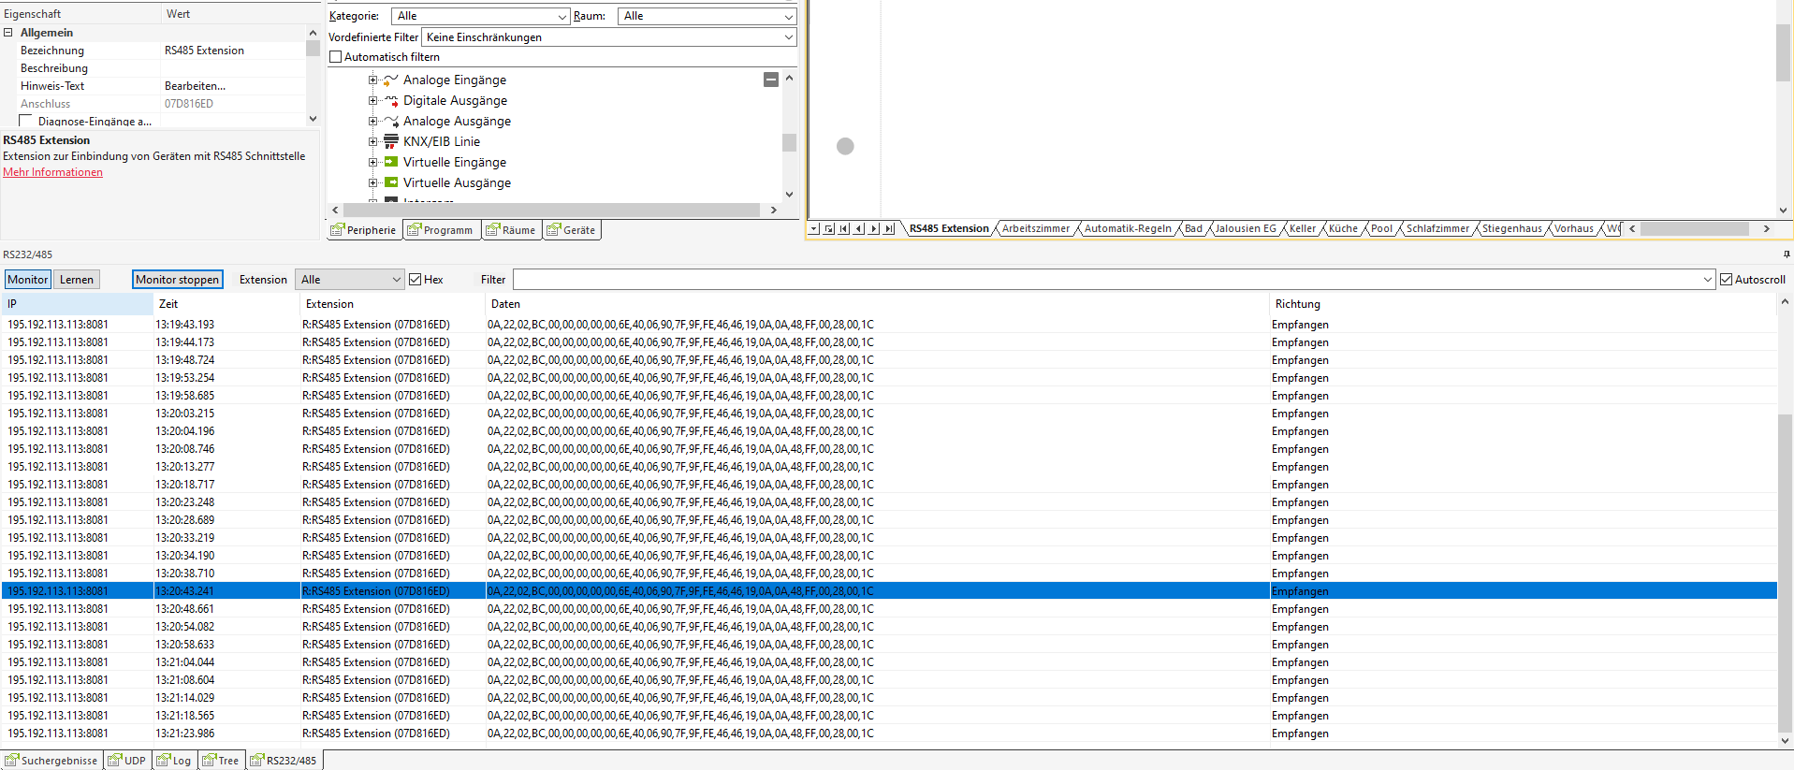Expand the Virtuelle Eingänge node
This screenshot has width=1794, height=770.
pyautogui.click(x=372, y=162)
